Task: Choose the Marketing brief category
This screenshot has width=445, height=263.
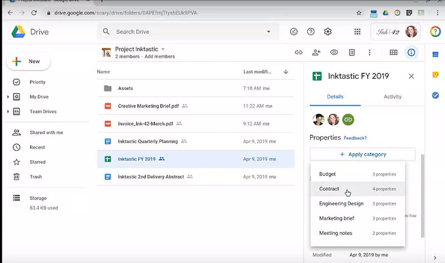Action: point(358,218)
